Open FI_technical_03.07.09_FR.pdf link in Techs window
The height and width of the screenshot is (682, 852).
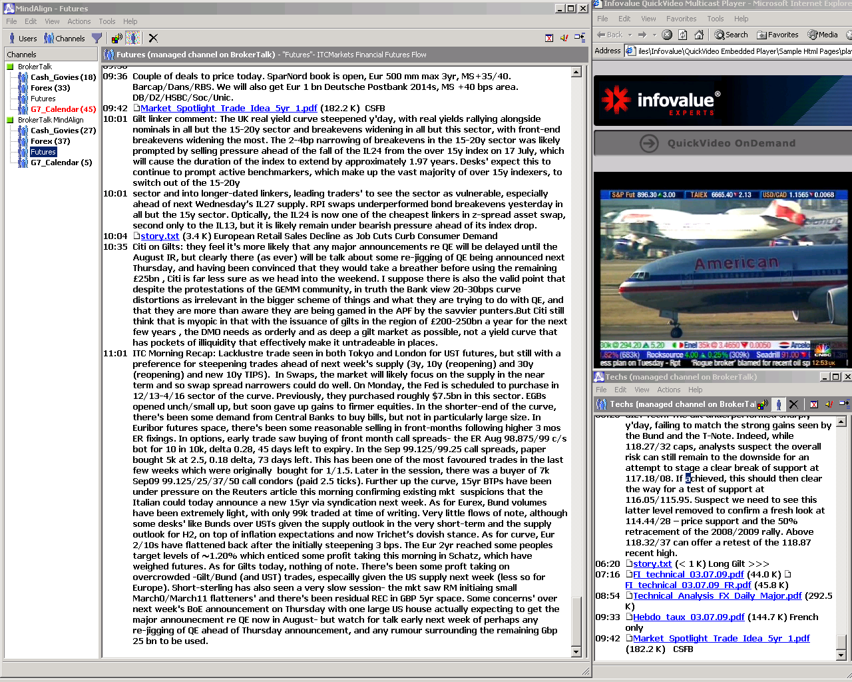point(688,585)
